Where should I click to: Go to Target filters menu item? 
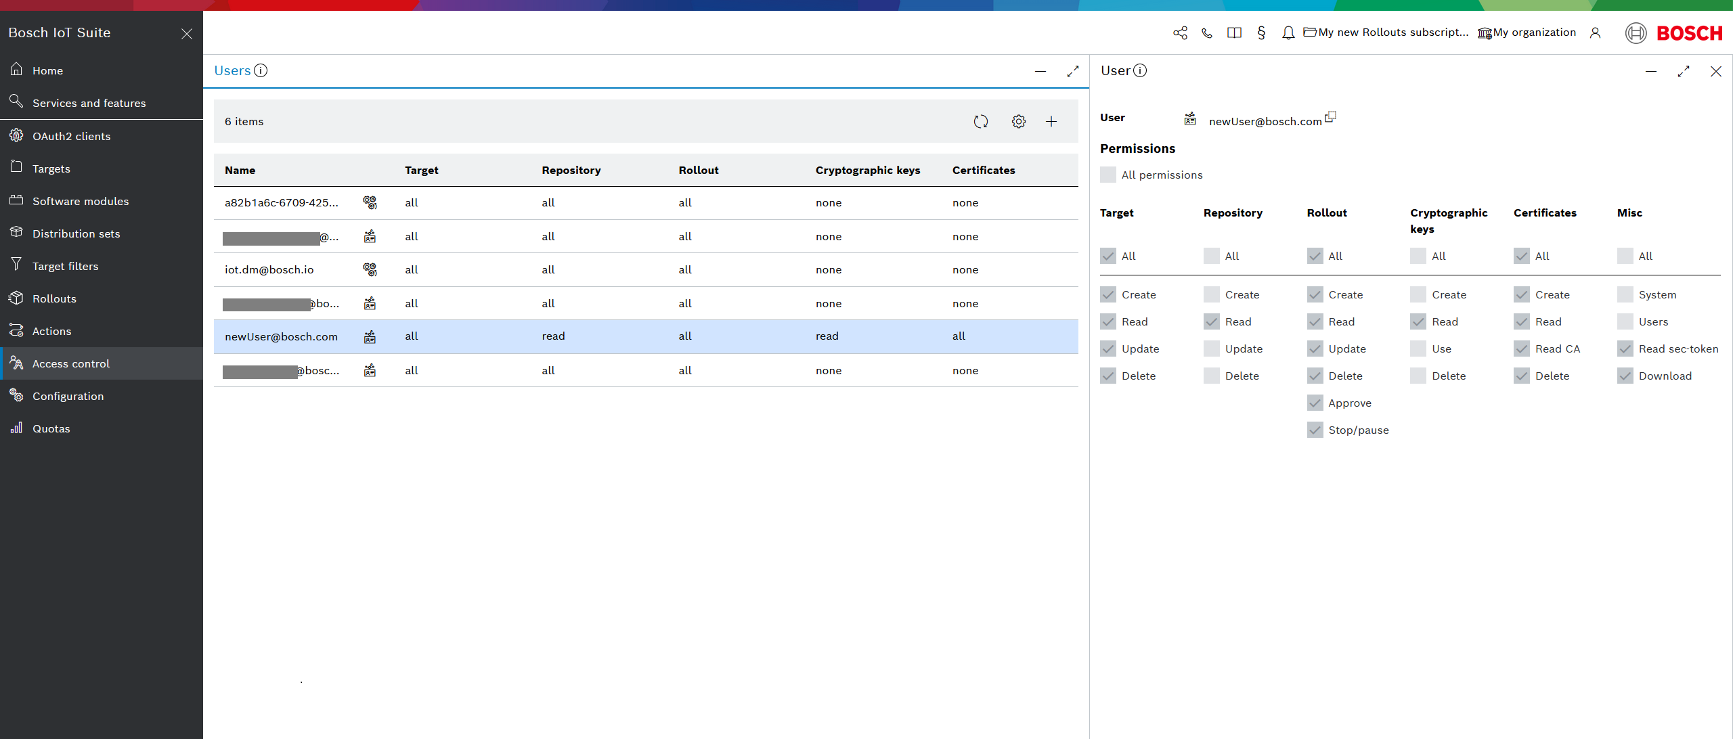pos(65,266)
